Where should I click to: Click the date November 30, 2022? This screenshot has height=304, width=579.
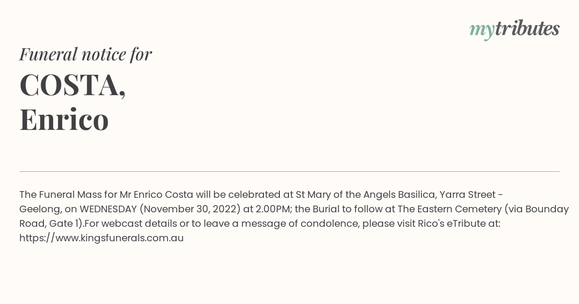(x=189, y=209)
